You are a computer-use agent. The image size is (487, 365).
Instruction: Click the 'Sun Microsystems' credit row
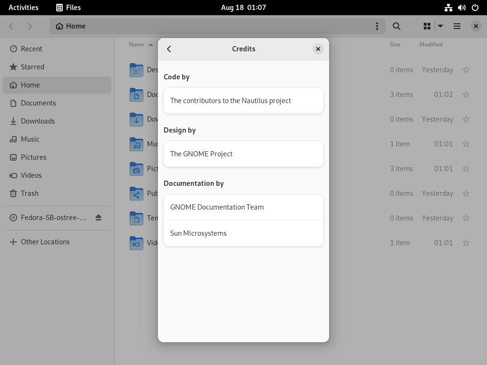[243, 233]
